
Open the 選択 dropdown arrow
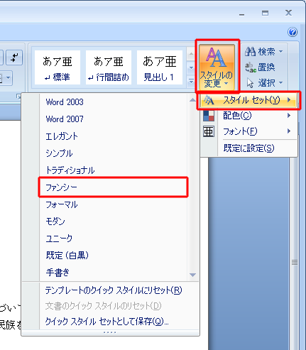pos(280,83)
